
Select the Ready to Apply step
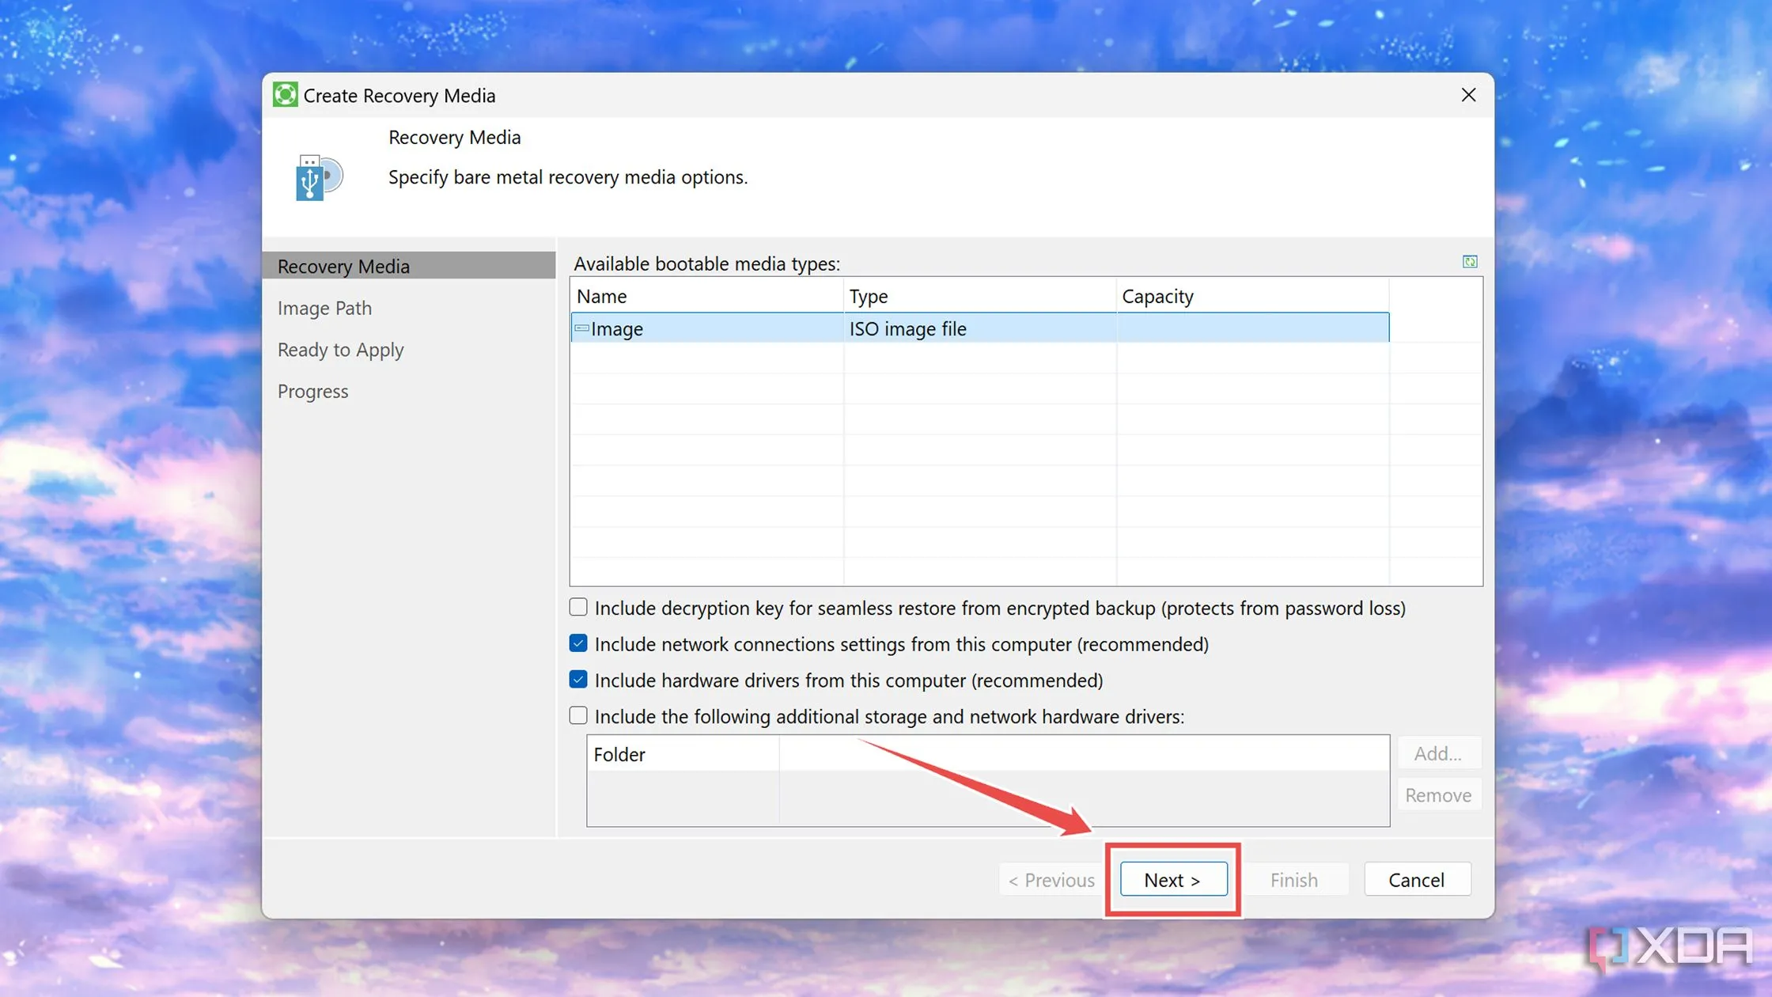(340, 350)
